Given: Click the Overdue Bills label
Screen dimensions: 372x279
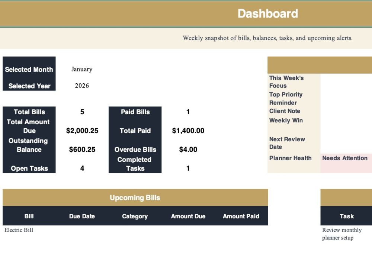Looking at the screenshot, I should [x=135, y=150].
